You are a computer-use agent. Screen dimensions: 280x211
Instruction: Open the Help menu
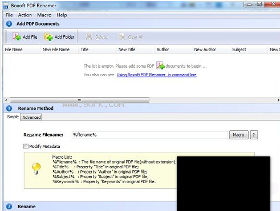pos(62,15)
